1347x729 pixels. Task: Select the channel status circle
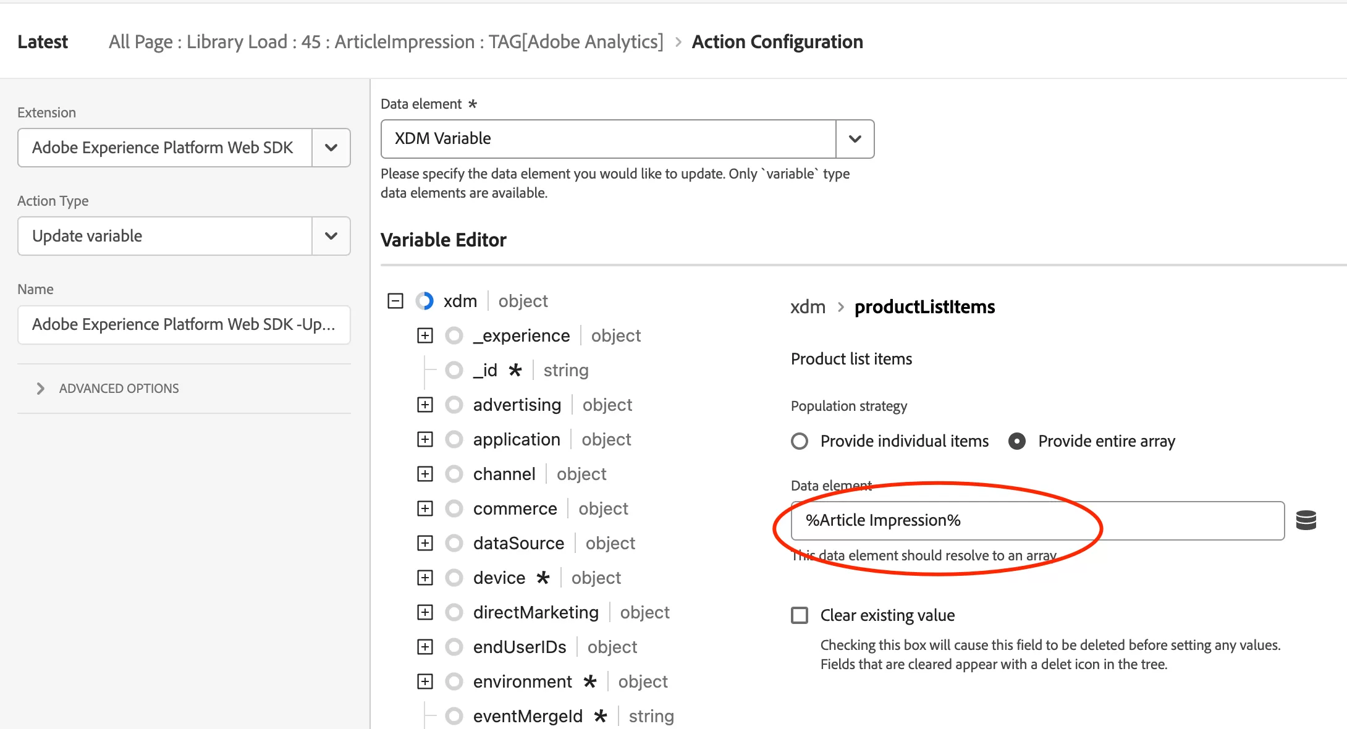pyautogui.click(x=454, y=474)
